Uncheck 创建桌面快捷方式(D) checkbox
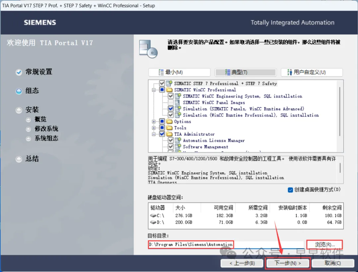Viewport: 358px width, 272px height. pos(290,190)
